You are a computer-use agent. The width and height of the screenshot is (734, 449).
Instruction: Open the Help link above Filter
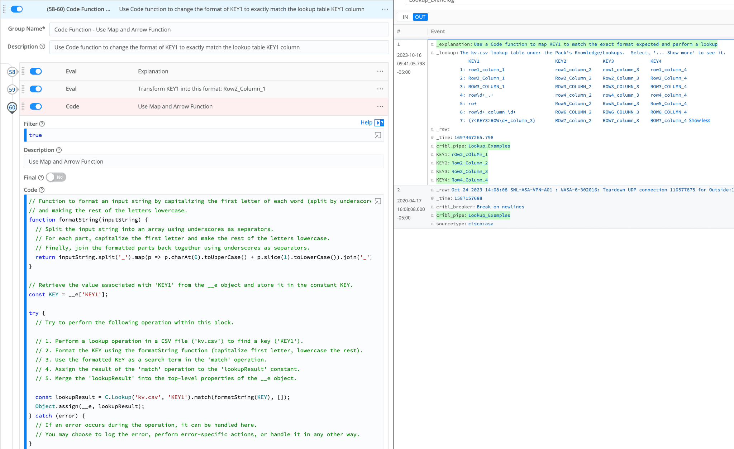(x=366, y=122)
